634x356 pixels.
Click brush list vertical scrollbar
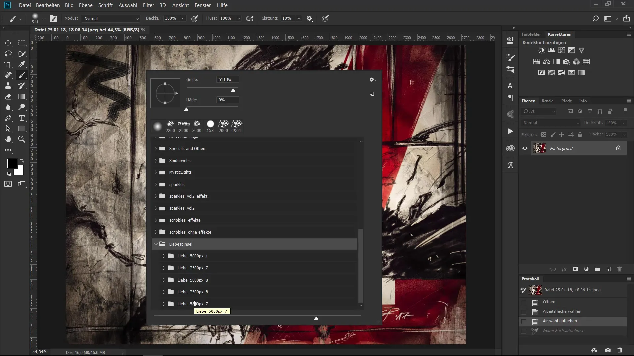(361, 266)
